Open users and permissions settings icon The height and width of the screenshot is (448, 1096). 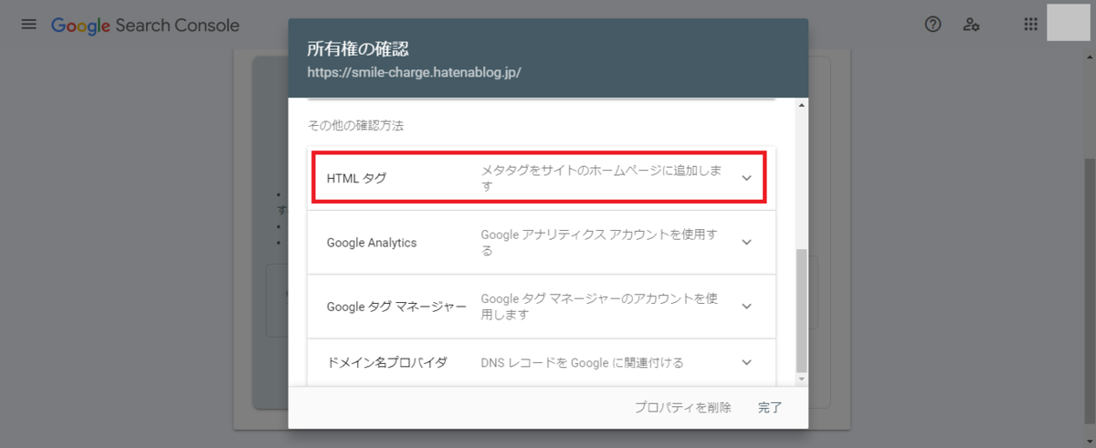(972, 25)
